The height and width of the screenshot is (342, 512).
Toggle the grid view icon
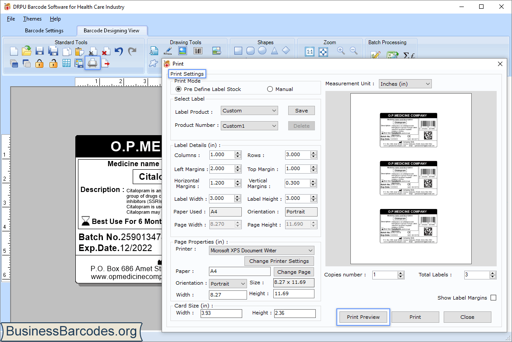pos(66,63)
